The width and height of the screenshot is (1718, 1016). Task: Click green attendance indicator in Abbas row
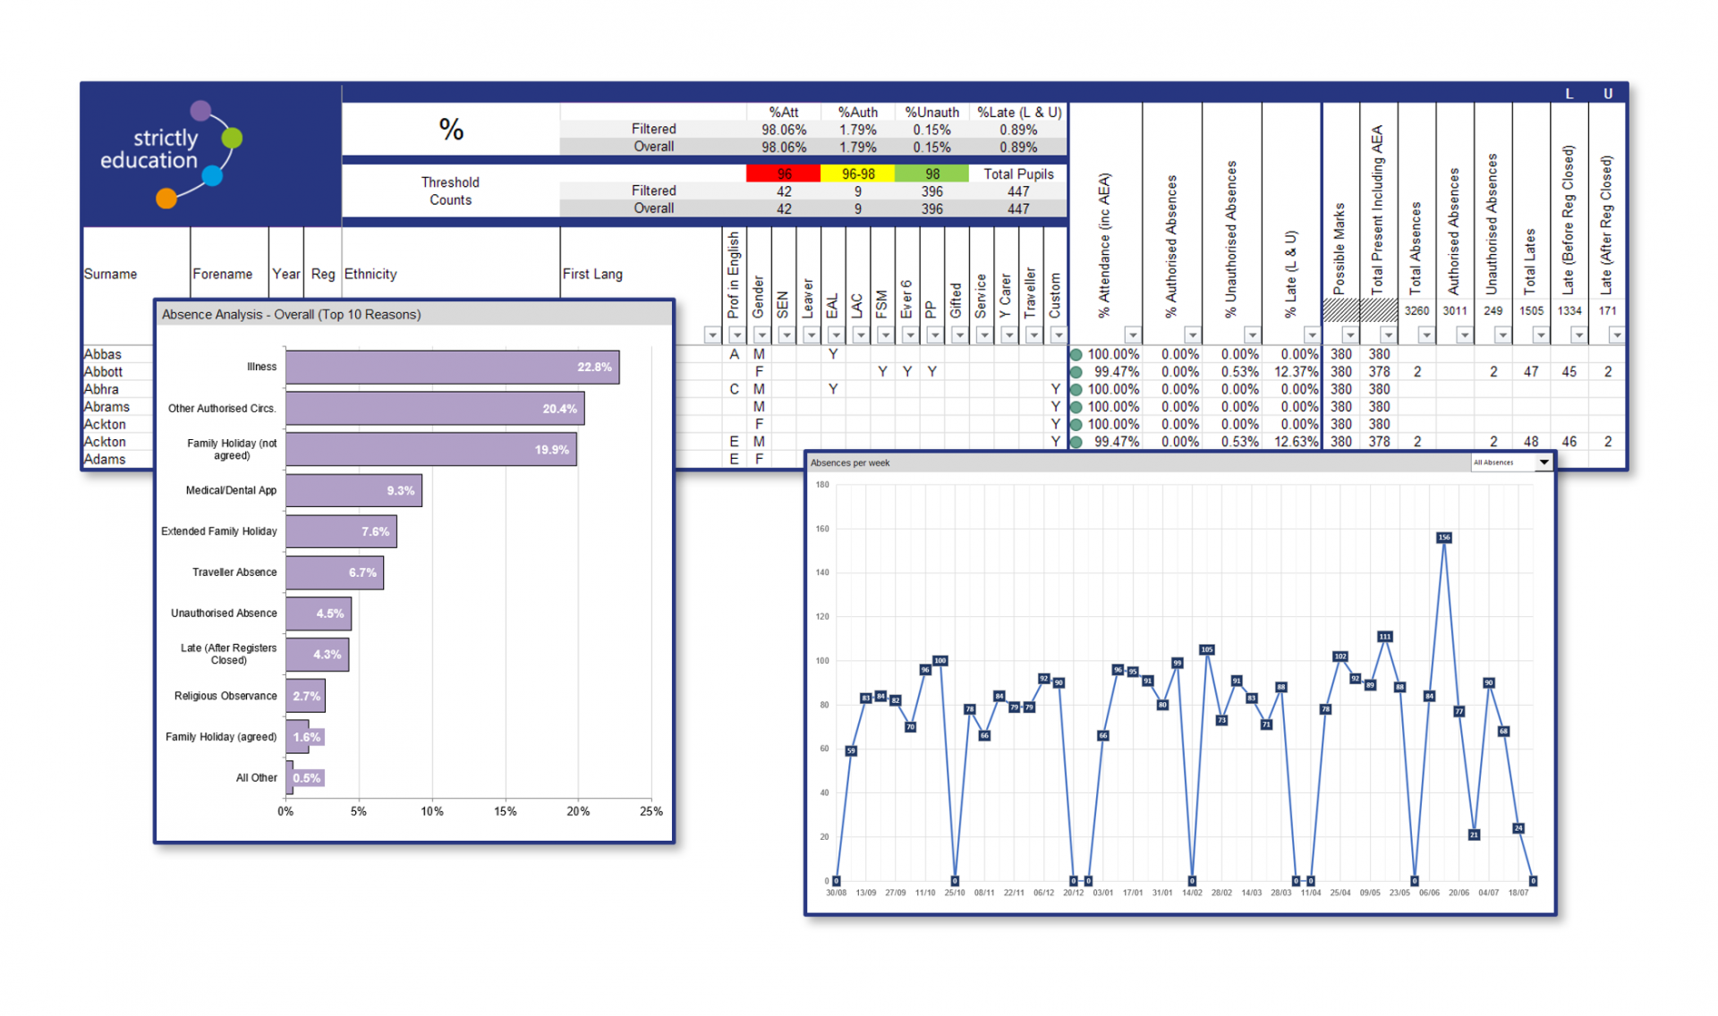coord(1076,354)
